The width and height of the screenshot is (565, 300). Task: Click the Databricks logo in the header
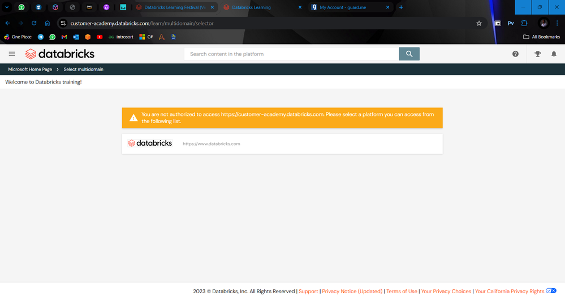(60, 54)
